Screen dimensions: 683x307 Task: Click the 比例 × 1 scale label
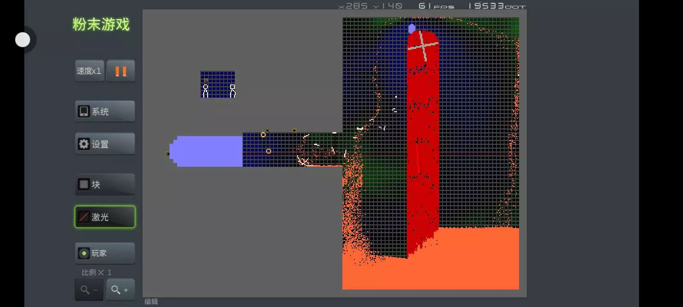pos(96,272)
